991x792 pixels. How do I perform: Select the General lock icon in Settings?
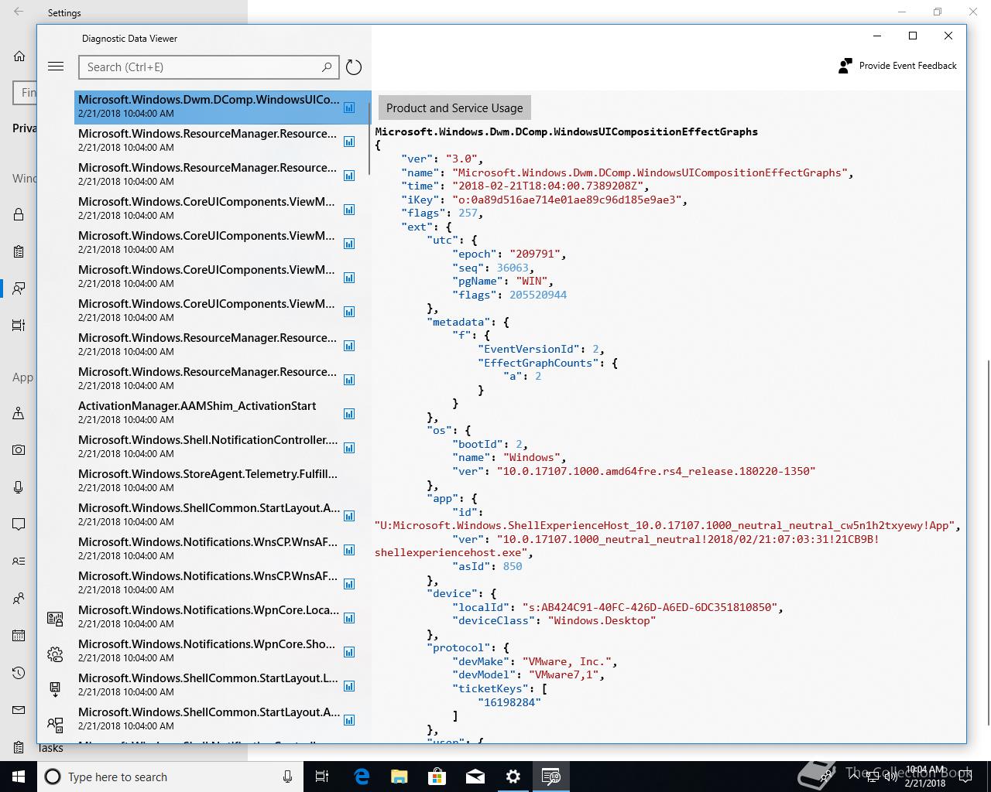19,214
